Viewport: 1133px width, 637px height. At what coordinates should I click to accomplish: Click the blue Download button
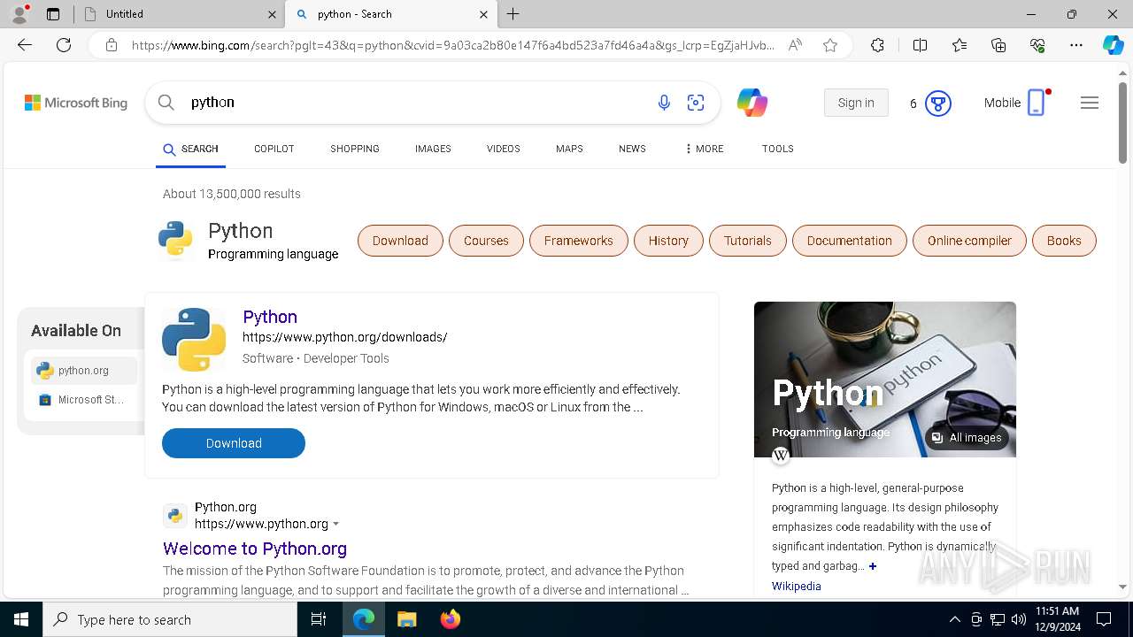tap(234, 443)
